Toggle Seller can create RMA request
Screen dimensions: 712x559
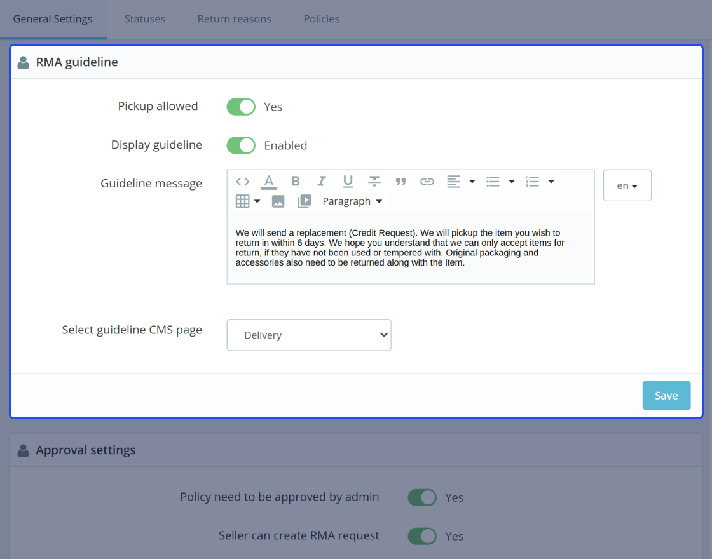pos(422,536)
